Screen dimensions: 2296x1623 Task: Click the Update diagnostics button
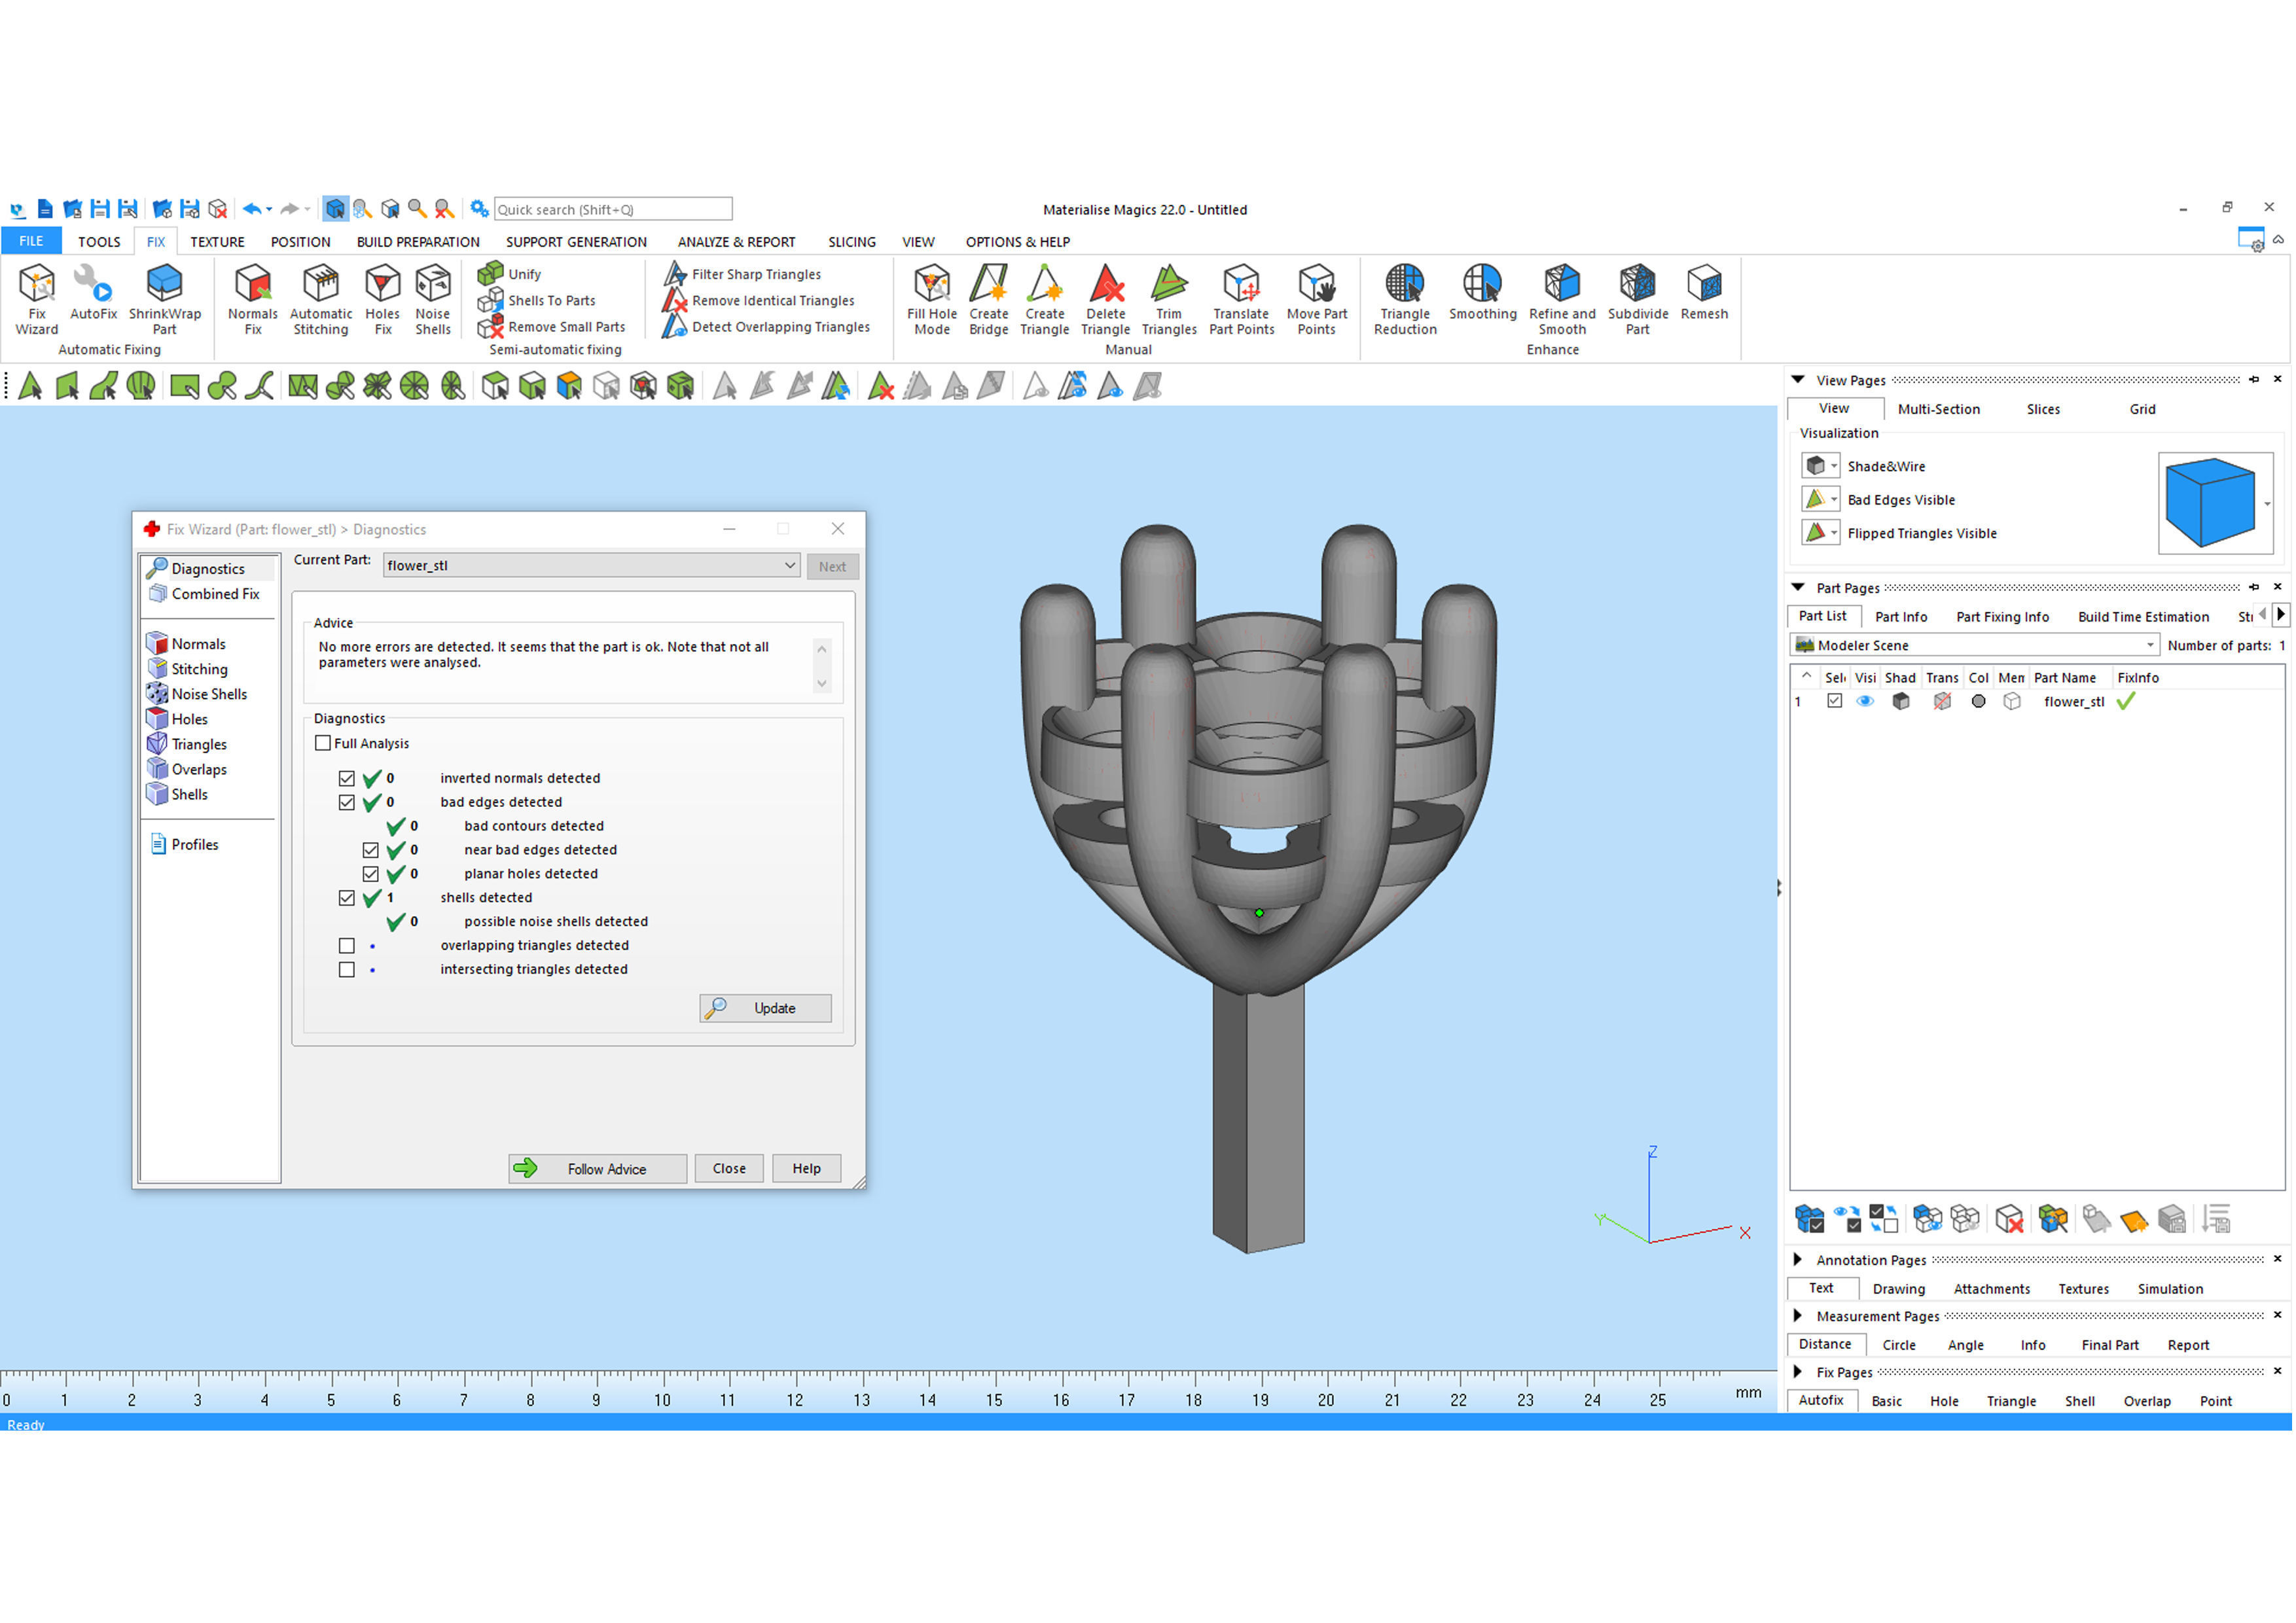point(766,1009)
